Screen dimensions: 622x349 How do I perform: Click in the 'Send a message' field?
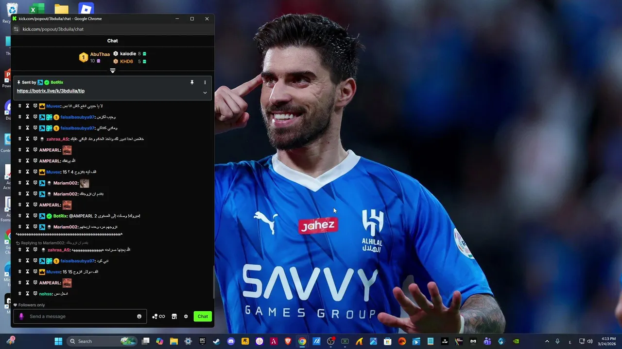click(80, 317)
